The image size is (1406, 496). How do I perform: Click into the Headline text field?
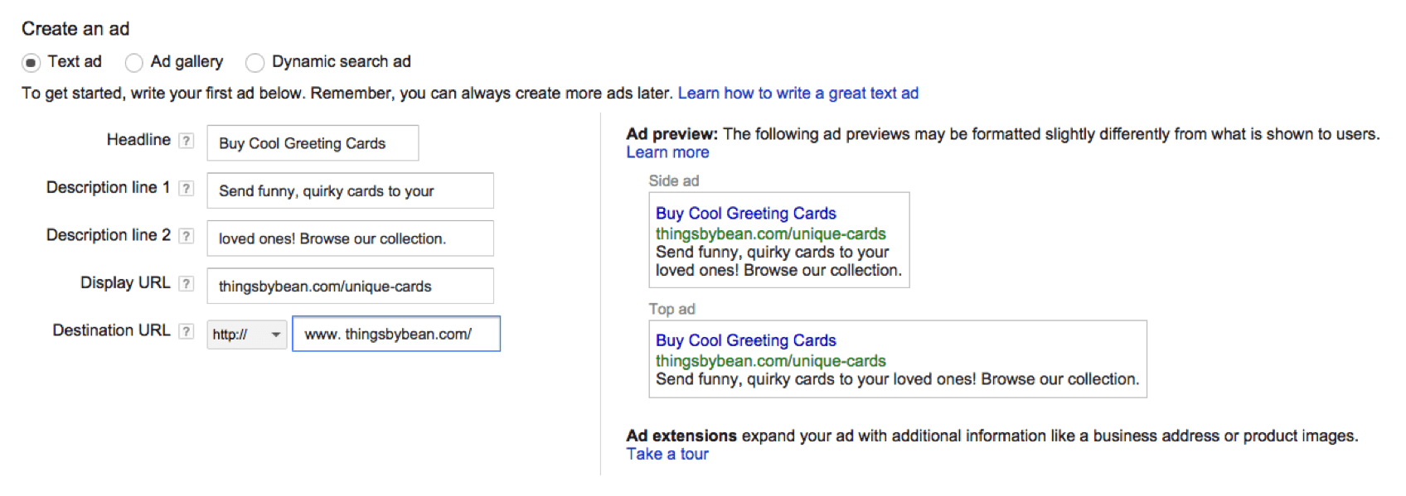click(313, 143)
